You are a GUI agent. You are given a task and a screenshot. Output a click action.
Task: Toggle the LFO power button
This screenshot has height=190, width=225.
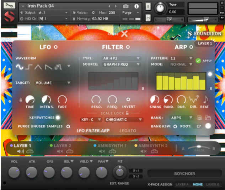55,47
